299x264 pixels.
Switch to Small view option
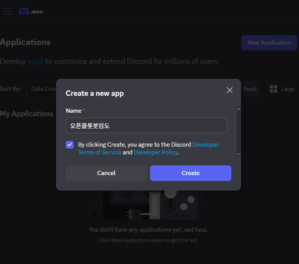[250, 89]
